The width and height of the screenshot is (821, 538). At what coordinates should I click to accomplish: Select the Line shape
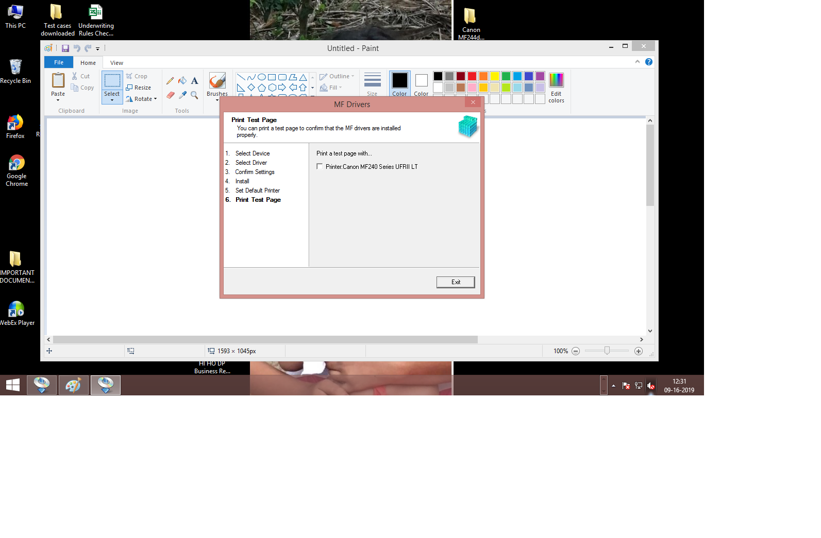tap(241, 77)
